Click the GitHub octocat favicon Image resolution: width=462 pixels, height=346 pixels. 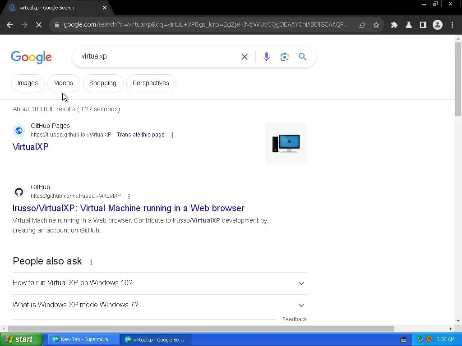pos(19,192)
